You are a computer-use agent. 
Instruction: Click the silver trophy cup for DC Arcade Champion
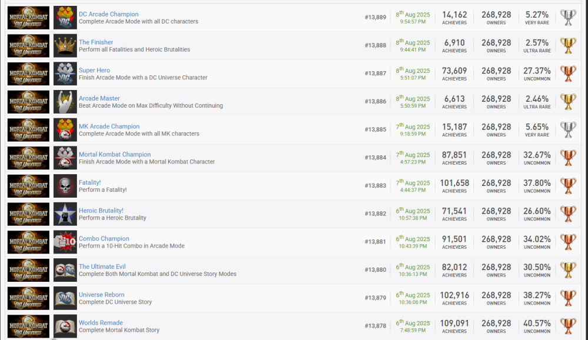click(x=568, y=18)
